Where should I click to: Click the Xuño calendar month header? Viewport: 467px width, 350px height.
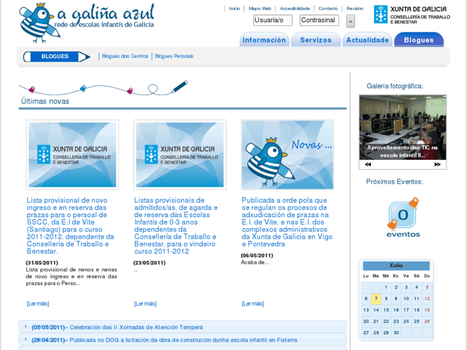tap(396, 265)
